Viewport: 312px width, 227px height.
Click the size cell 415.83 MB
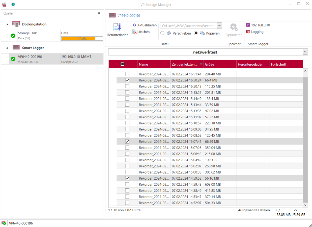pyautogui.click(x=213, y=191)
